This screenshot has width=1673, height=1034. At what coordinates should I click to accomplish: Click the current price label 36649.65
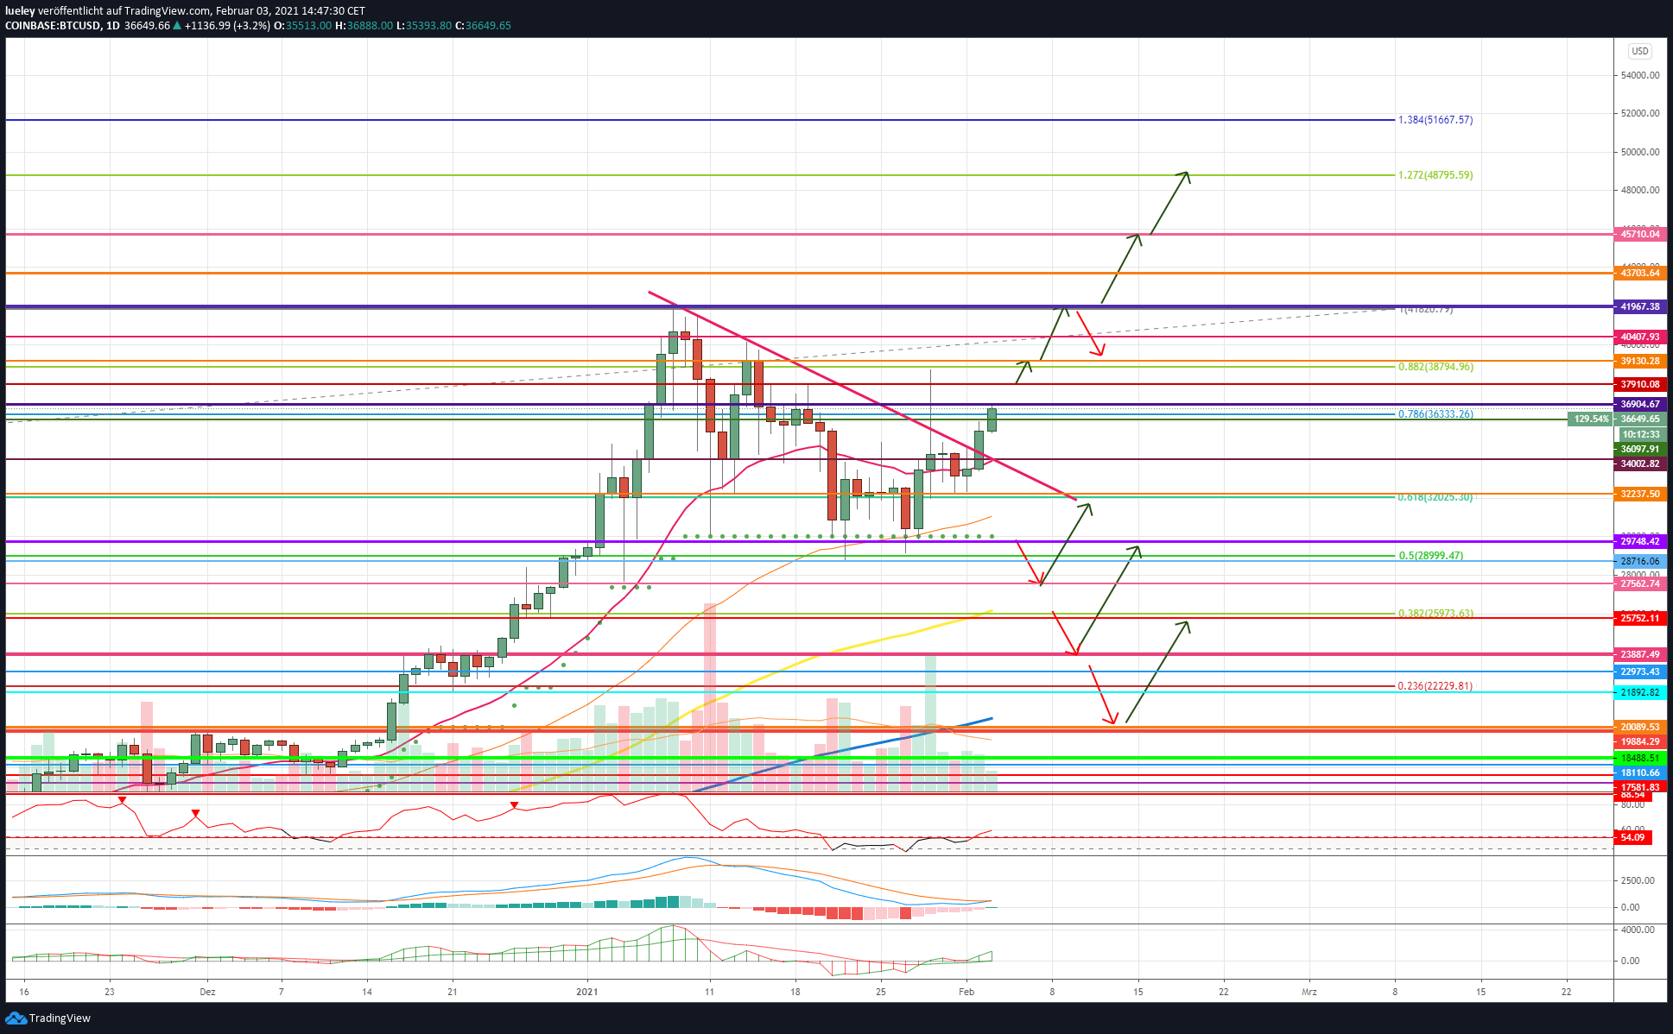(1639, 419)
